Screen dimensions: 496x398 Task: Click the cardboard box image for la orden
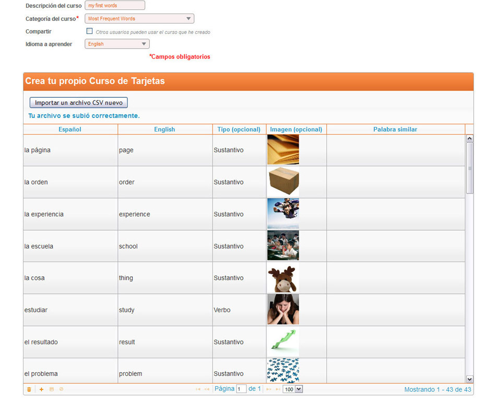(283, 181)
